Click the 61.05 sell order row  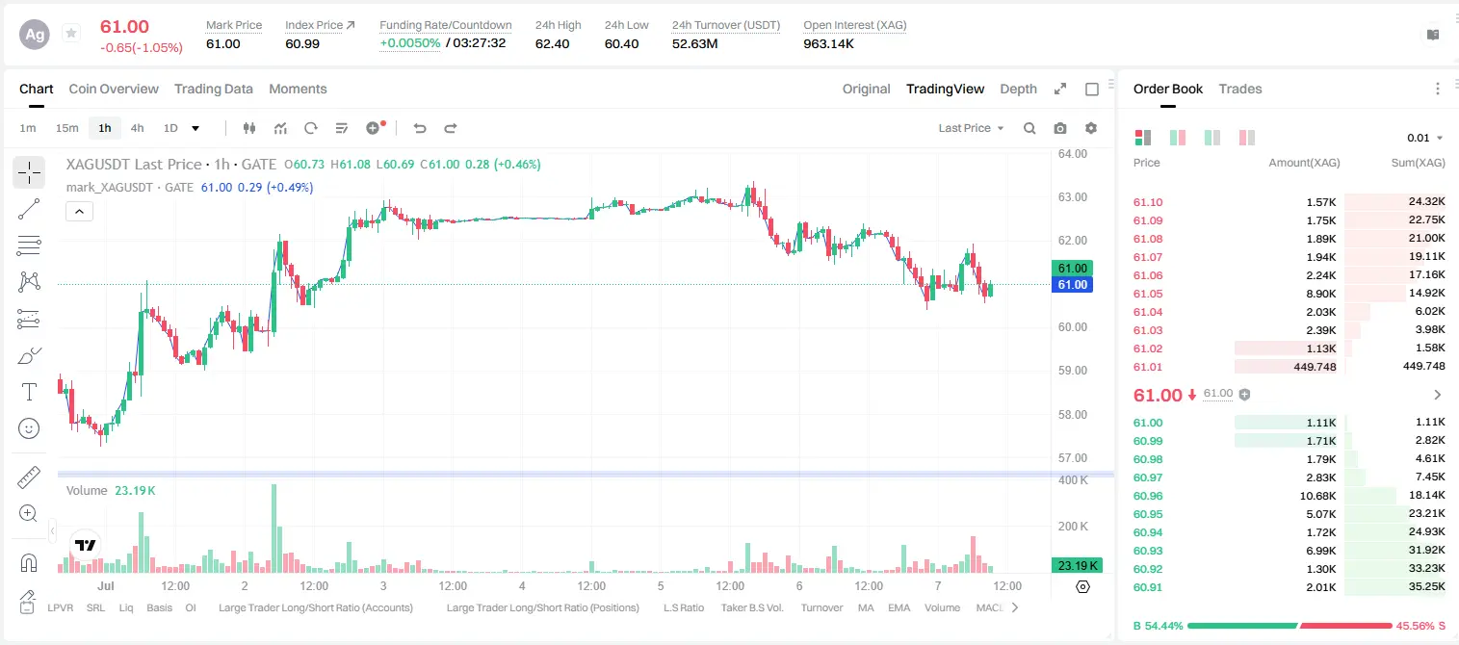coord(1289,294)
